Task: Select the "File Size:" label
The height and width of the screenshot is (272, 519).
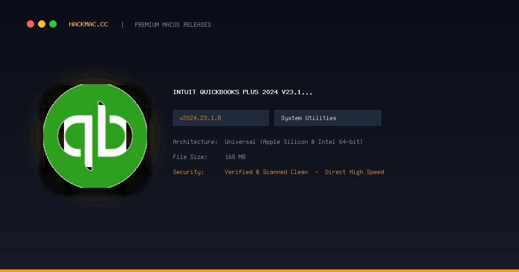Action: click(x=190, y=157)
